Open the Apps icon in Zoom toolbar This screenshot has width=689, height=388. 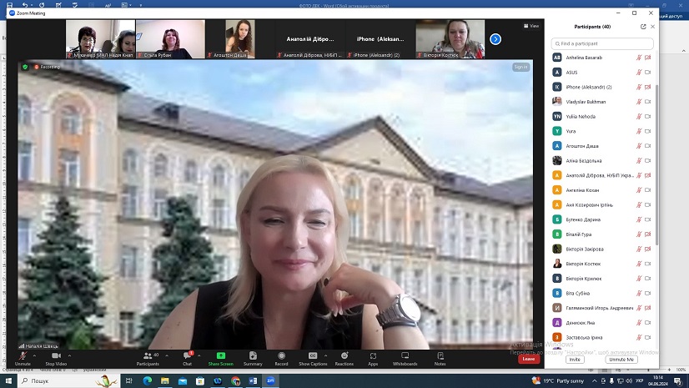click(x=373, y=355)
